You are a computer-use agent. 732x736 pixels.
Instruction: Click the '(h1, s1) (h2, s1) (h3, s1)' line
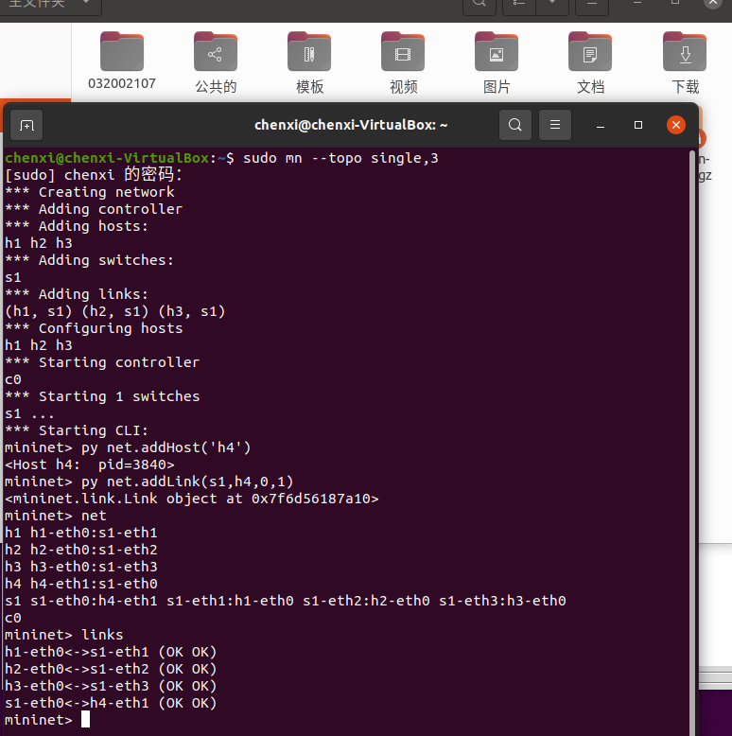[x=115, y=311]
